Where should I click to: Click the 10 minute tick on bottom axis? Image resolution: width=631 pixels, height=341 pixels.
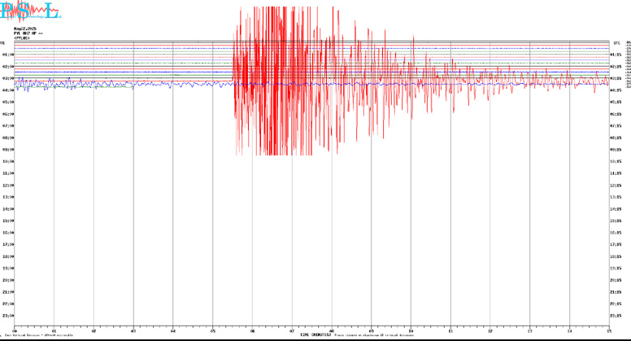411,331
